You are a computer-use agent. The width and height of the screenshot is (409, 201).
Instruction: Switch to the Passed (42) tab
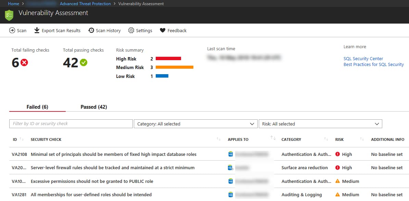[93, 107]
